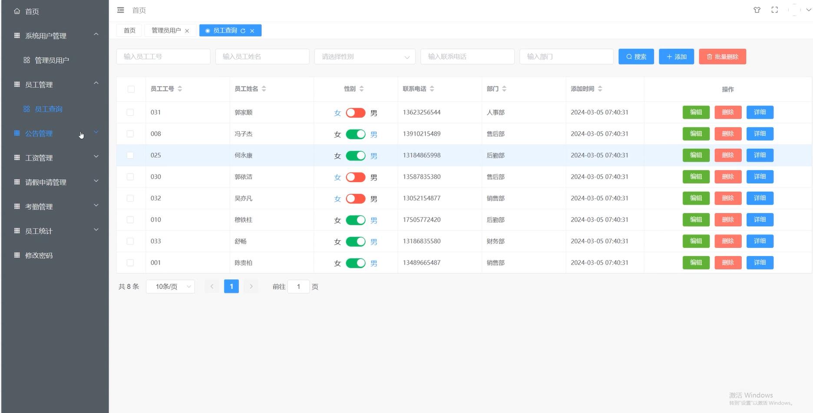813x413 pixels.
Task: Select the 系统用户管理 grid icon
Action: point(17,35)
